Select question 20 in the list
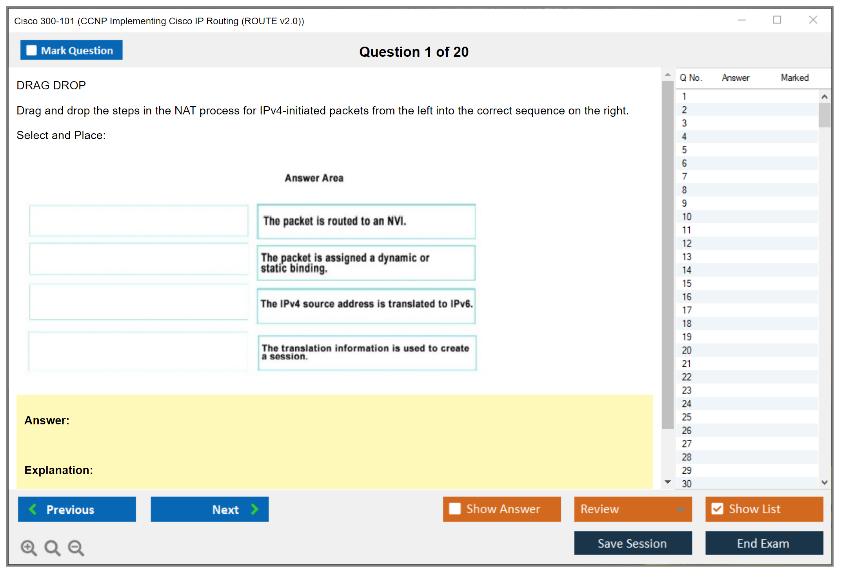Image resolution: width=843 pixels, height=576 pixels. coord(687,350)
